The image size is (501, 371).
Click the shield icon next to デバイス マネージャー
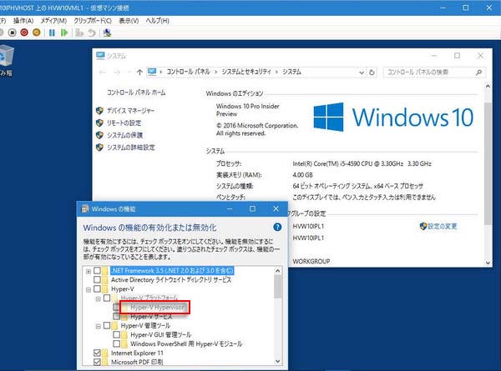[99, 111]
